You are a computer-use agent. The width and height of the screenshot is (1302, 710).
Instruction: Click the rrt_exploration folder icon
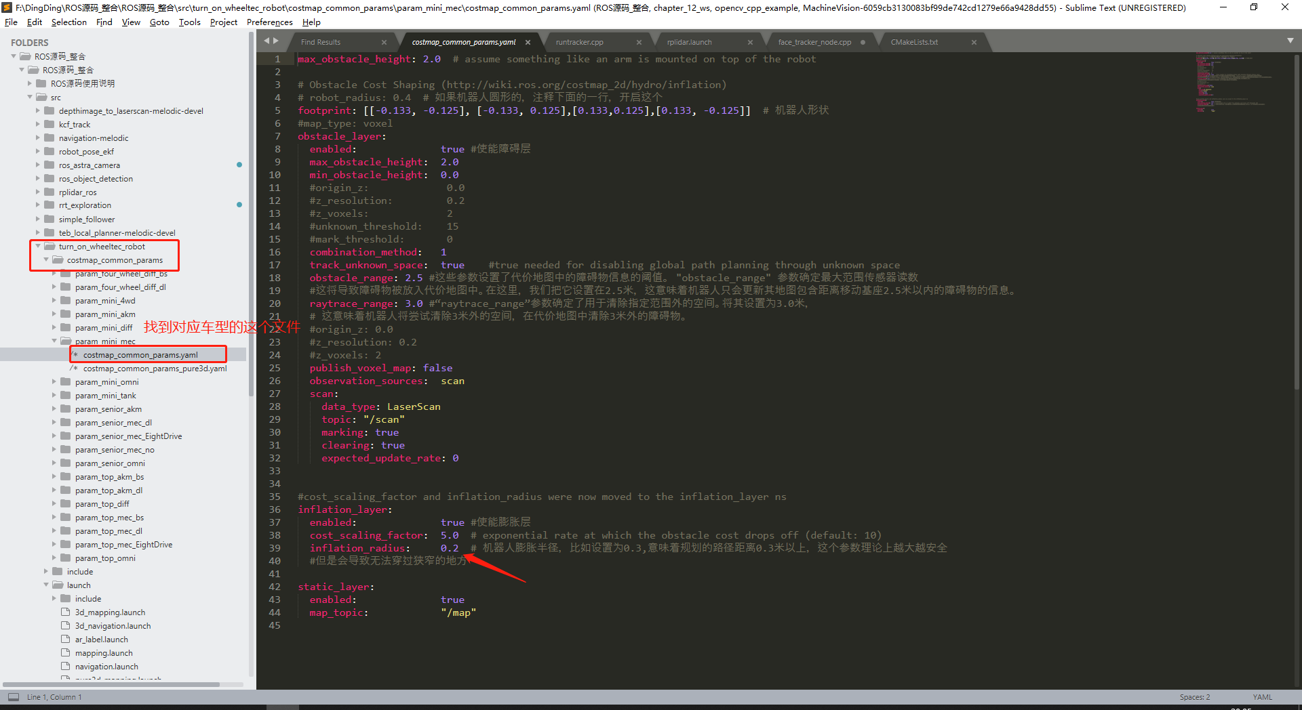(50, 205)
